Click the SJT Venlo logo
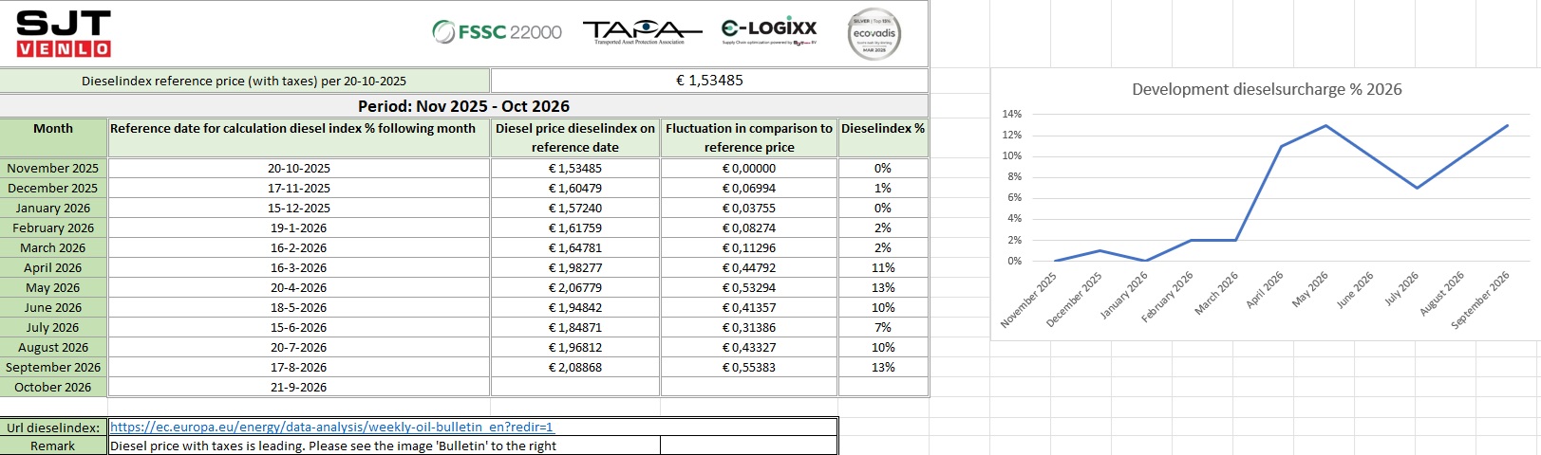Image resolution: width=1541 pixels, height=455 pixels. tap(64, 34)
